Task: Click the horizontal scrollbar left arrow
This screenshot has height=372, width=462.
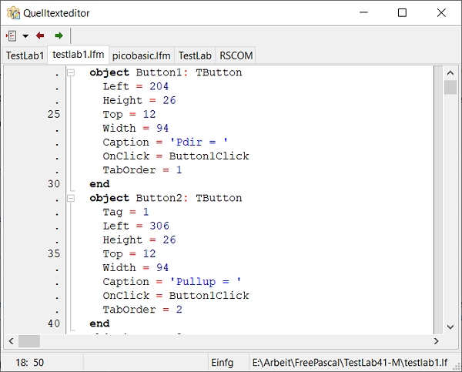Action: coord(11,340)
